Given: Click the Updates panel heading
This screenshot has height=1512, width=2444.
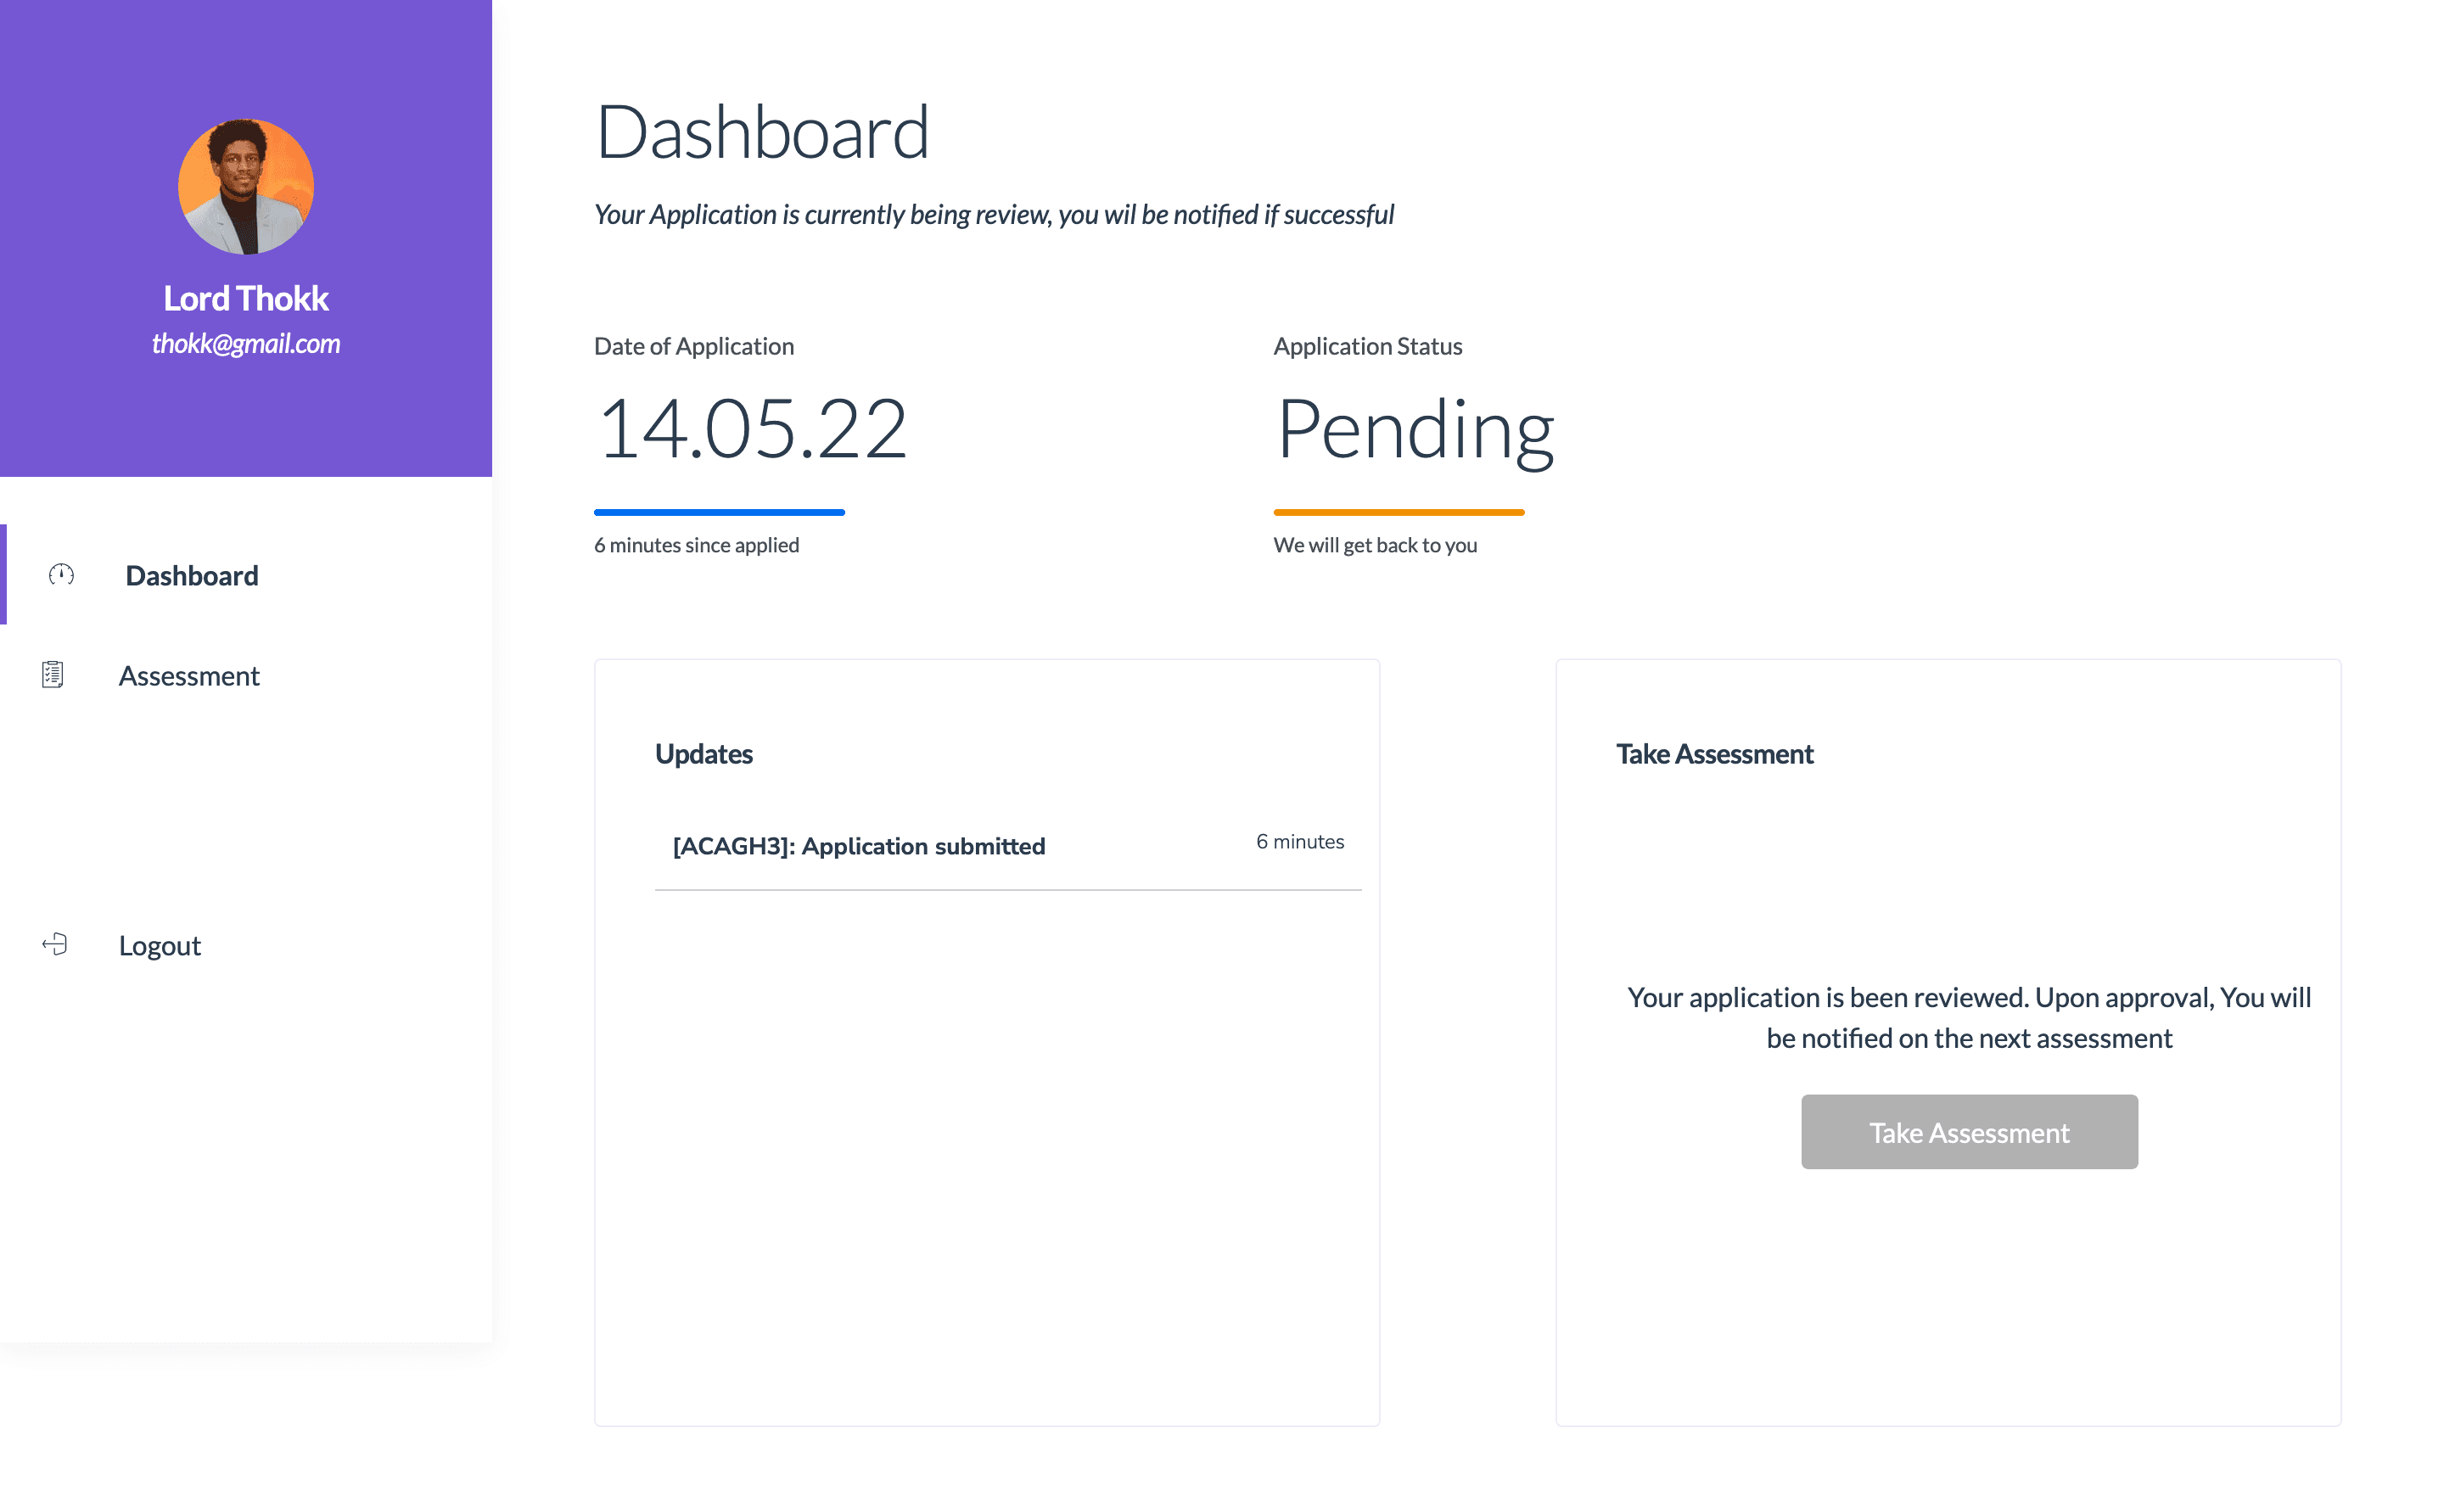Looking at the screenshot, I should [703, 754].
